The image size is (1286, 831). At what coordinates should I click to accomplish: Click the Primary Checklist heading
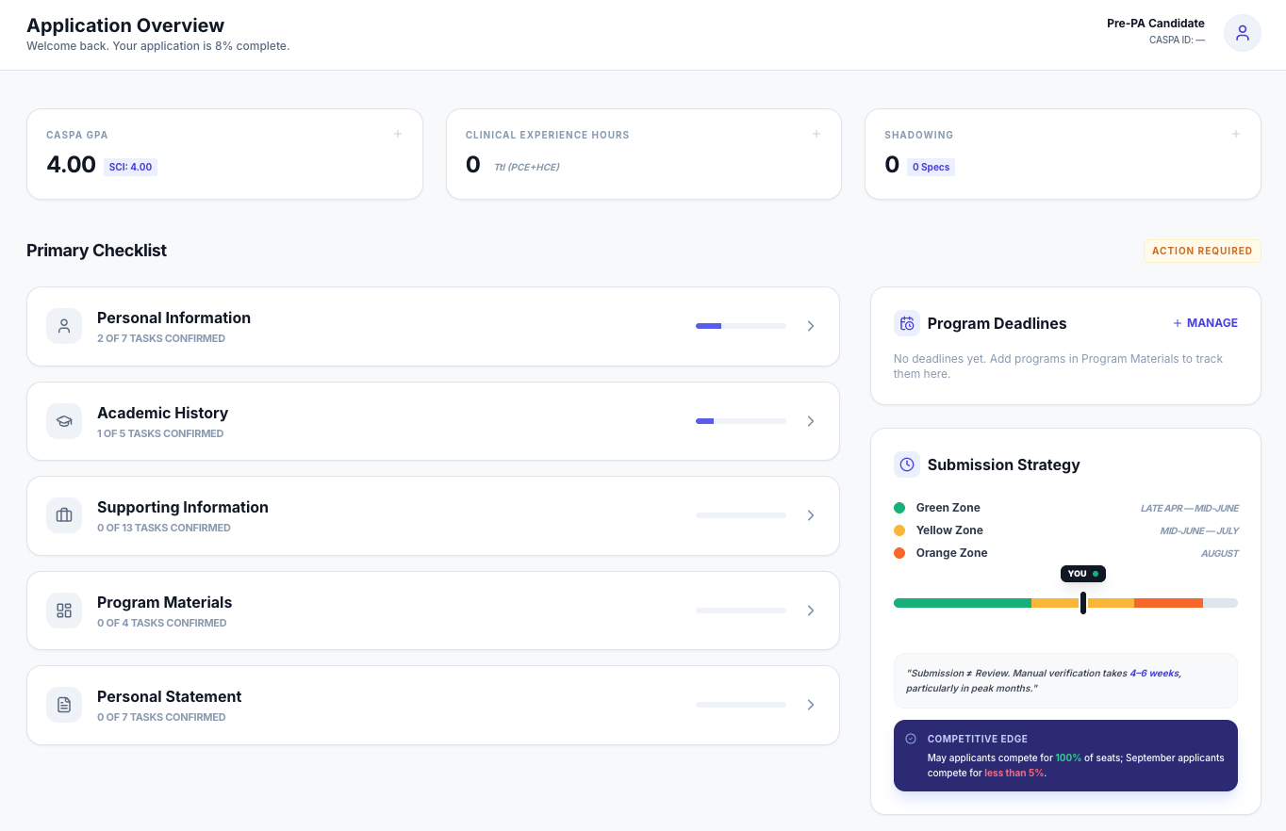pos(96,251)
